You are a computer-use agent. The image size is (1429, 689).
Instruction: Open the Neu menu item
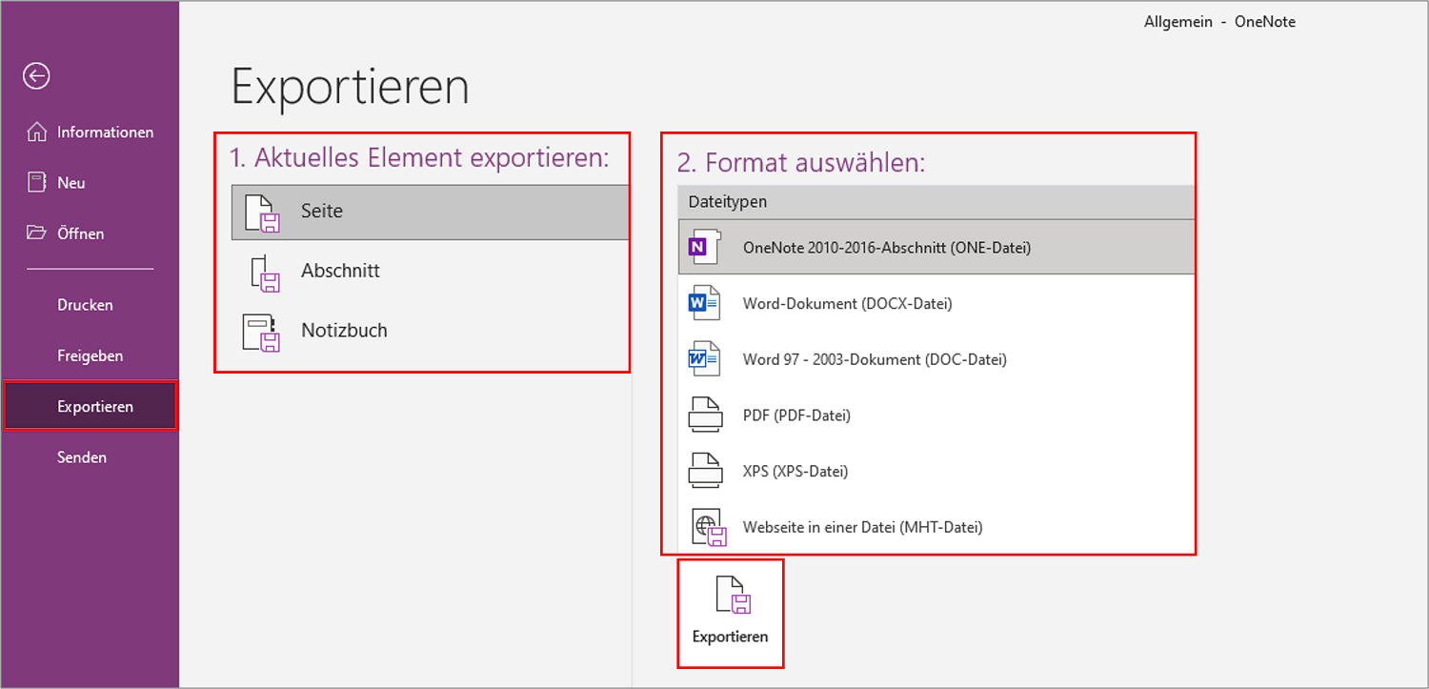90,183
